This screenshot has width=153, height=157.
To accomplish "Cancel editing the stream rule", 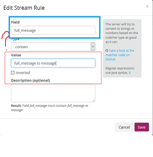I will [x=124, y=127].
